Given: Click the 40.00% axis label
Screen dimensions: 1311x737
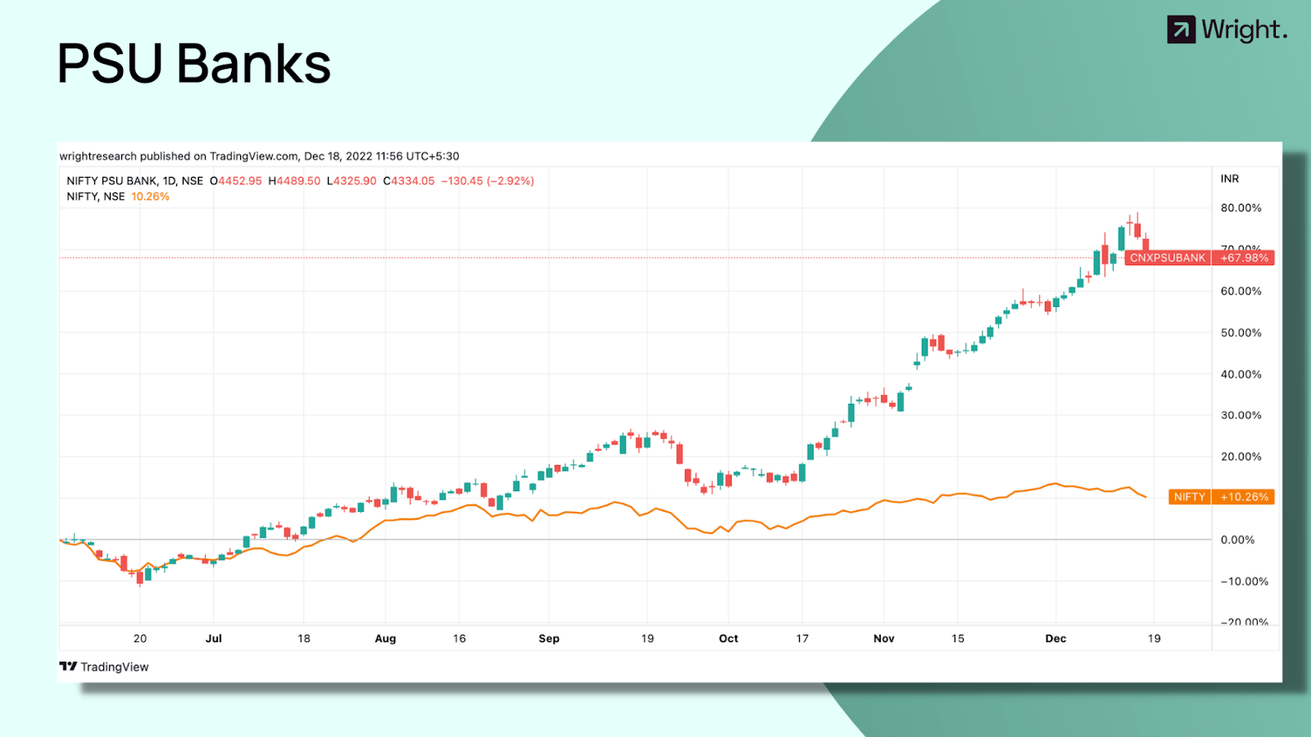Looking at the screenshot, I should [1241, 374].
